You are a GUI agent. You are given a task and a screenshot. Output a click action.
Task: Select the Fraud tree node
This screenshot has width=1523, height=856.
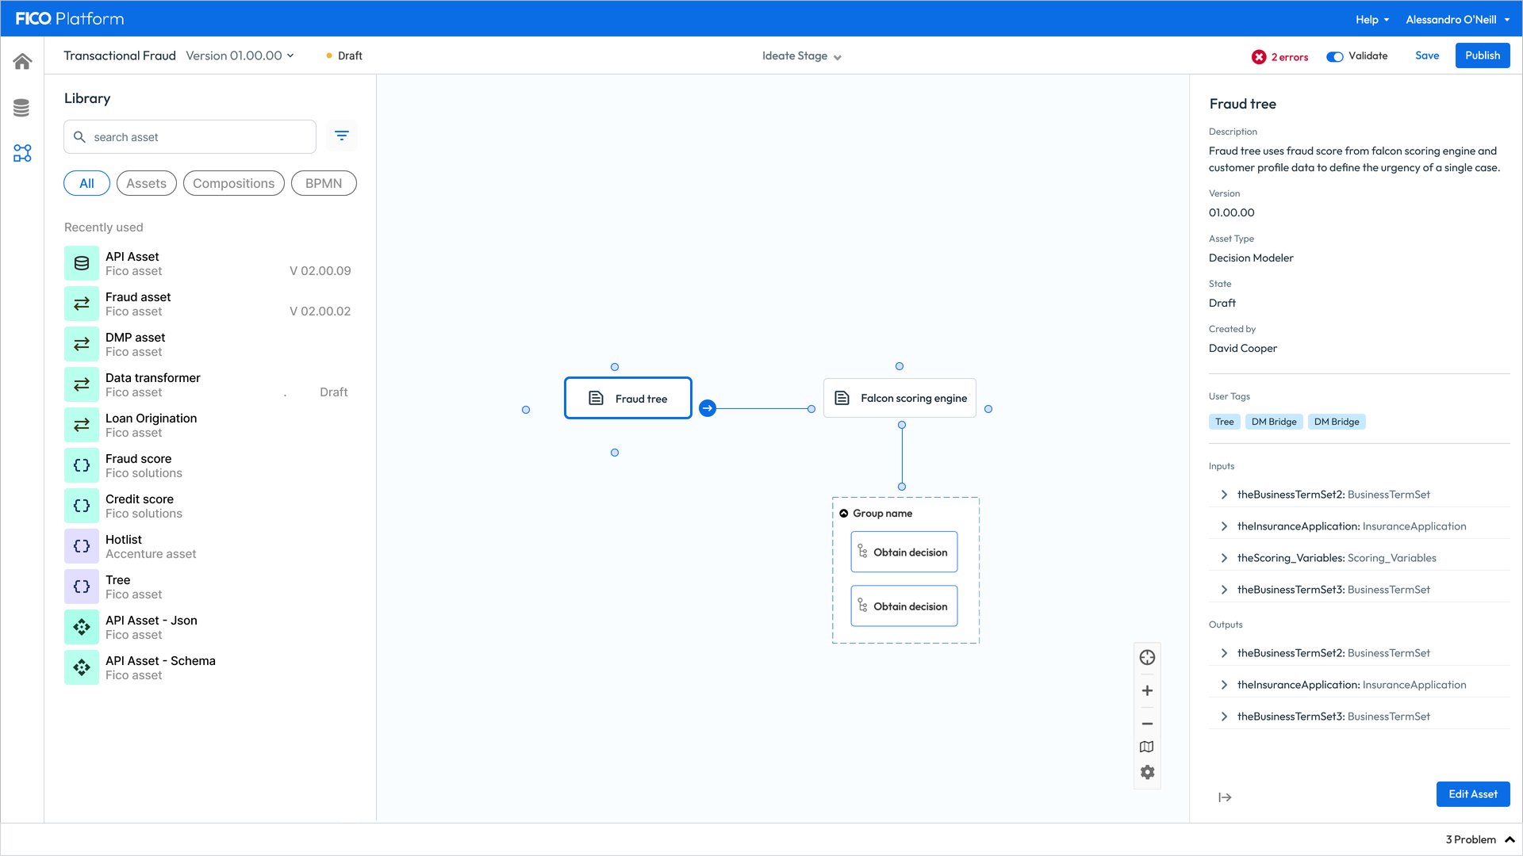tap(628, 398)
